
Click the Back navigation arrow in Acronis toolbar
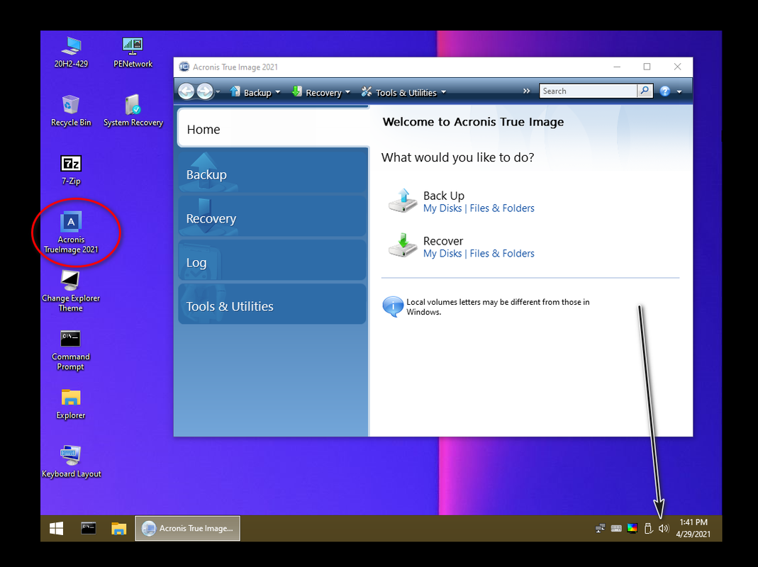click(186, 91)
